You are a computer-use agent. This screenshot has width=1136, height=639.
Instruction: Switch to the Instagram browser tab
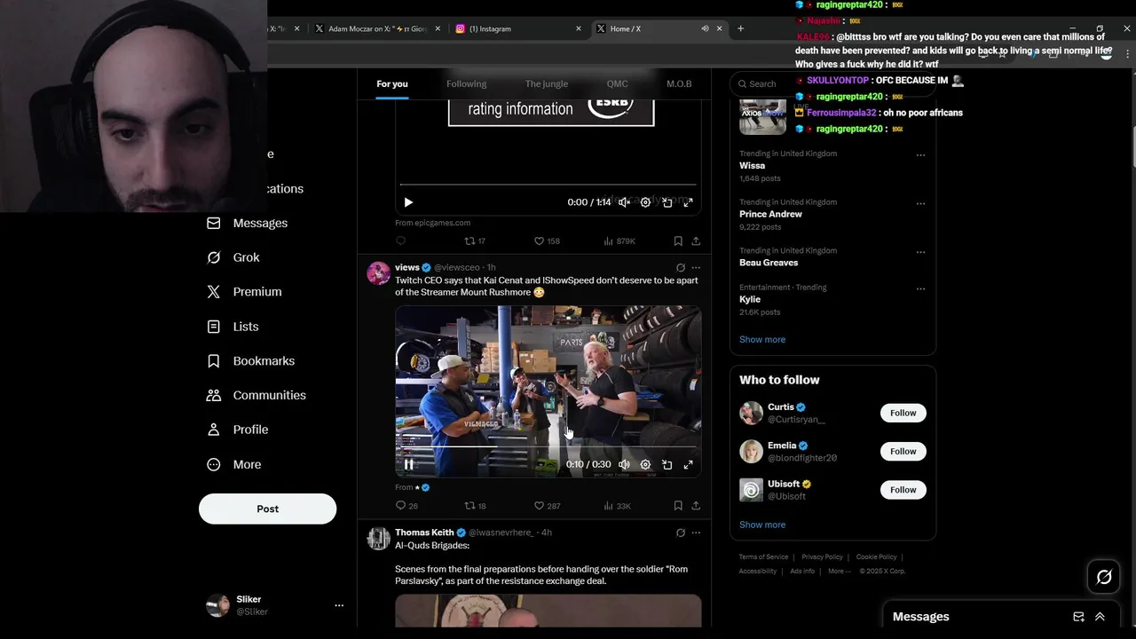pyautogui.click(x=517, y=28)
